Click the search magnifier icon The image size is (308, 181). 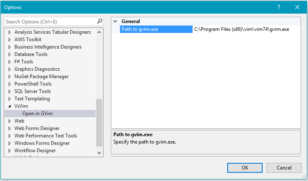pos(100,21)
